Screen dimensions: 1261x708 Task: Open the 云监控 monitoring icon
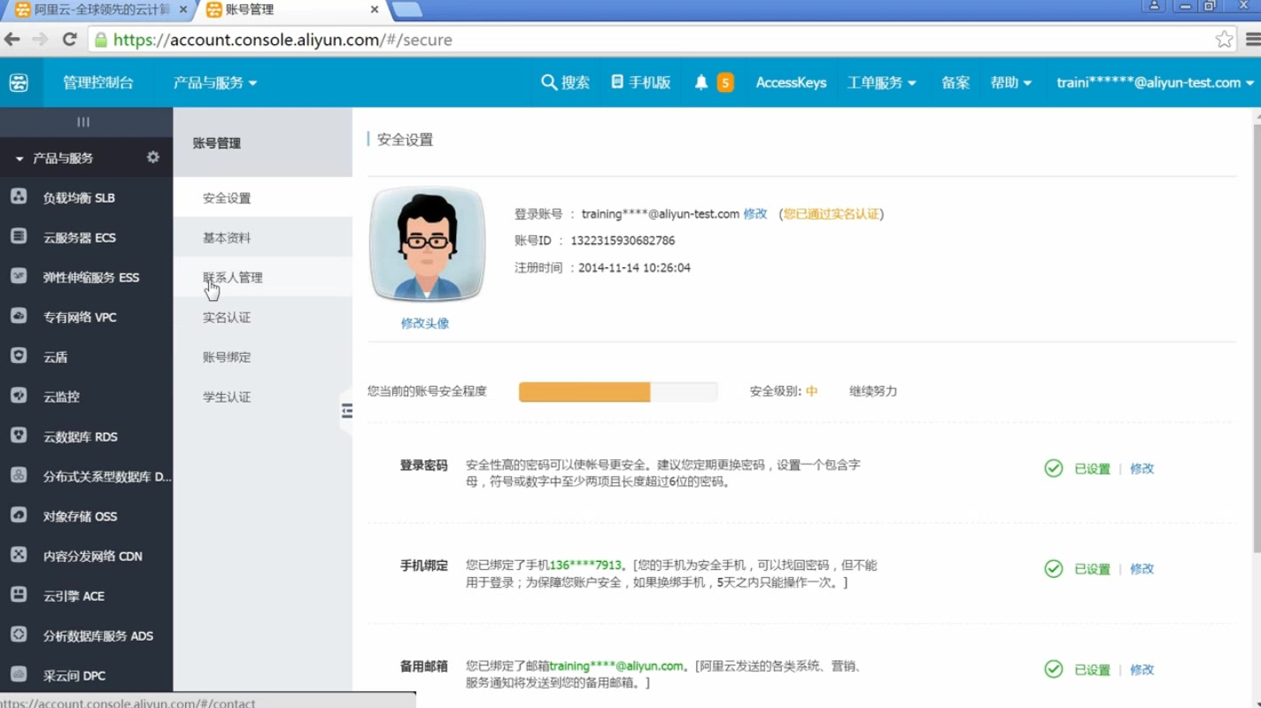19,396
